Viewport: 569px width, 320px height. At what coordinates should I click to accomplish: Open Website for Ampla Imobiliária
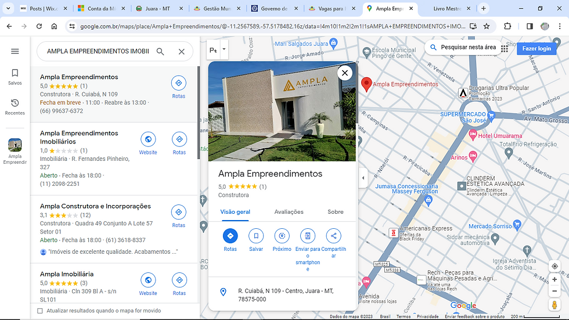click(x=148, y=284)
